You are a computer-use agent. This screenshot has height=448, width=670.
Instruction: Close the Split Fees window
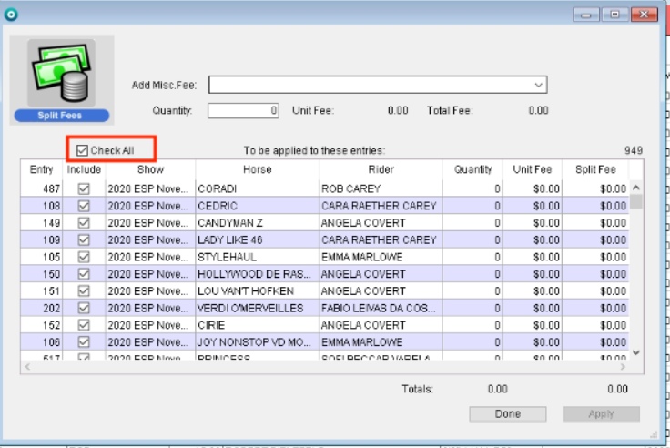[645, 15]
